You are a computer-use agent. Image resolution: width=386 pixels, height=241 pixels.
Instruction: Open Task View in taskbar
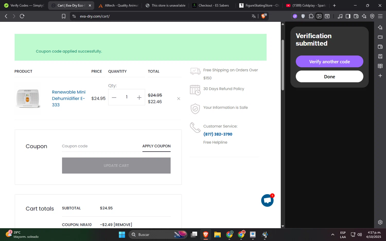coord(194,235)
